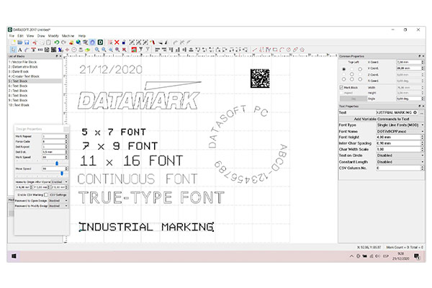Click the New file icon in the toolbar

pos(13,42)
